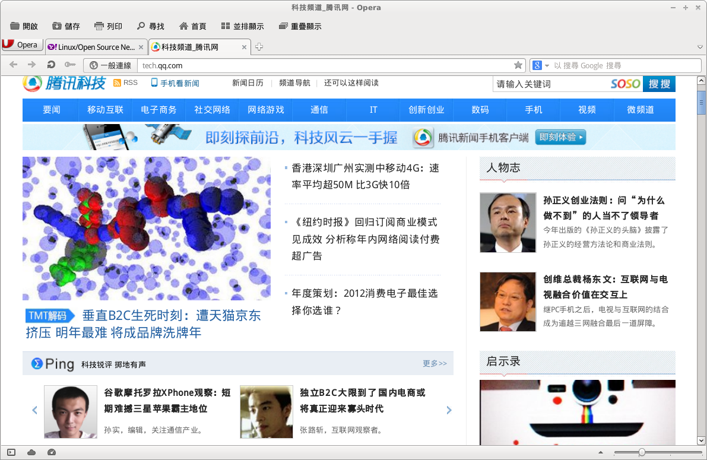Select 通信 in navigation bar
The image size is (707, 460).
319,110
